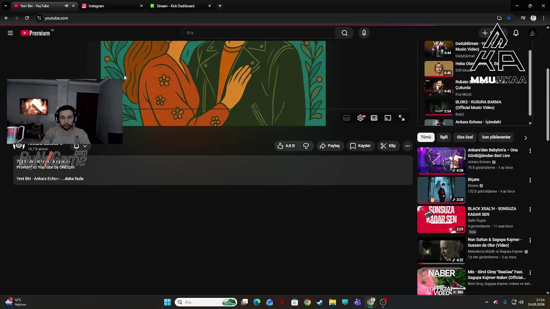The image size is (550, 309).
Task: Share the video via Paylaş
Action: (x=330, y=146)
